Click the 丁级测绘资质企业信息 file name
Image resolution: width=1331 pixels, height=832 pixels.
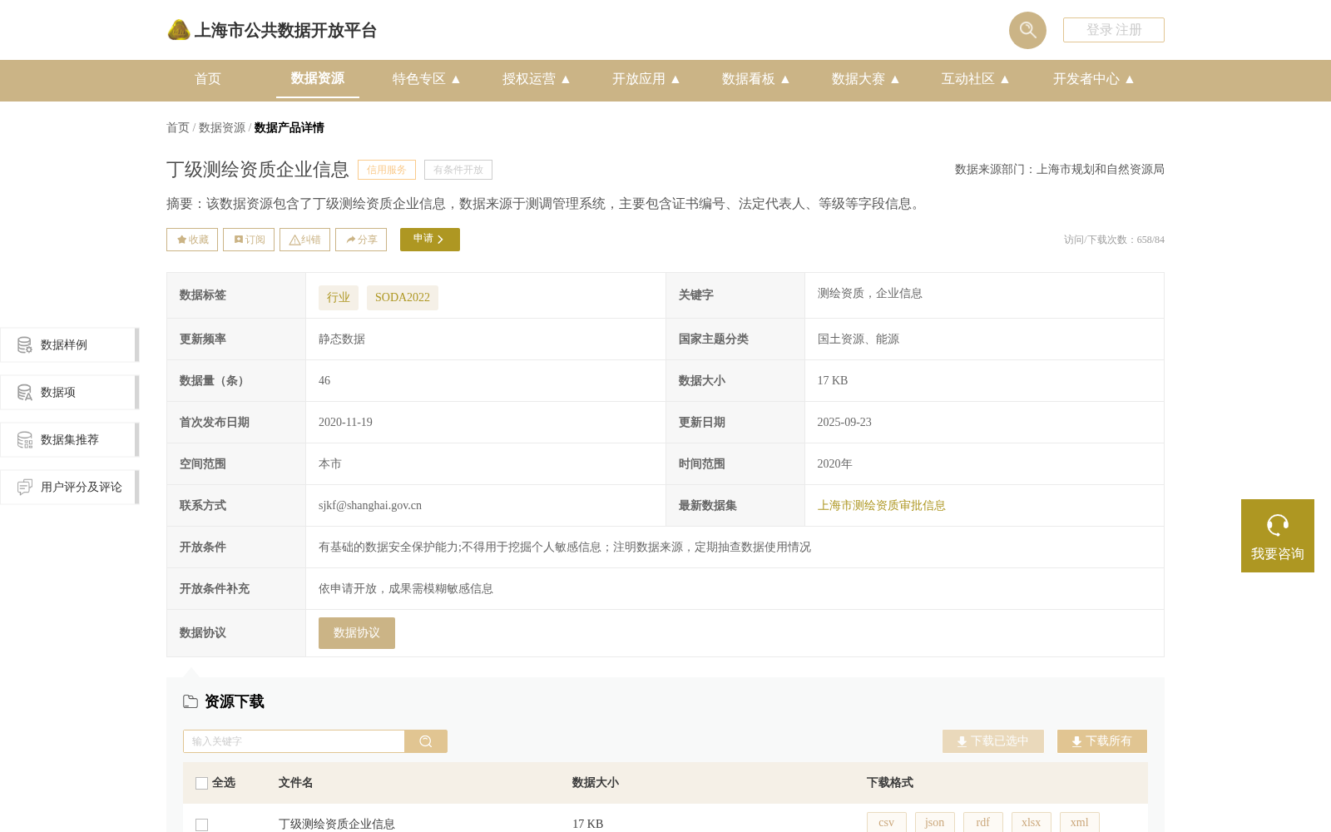tap(337, 824)
